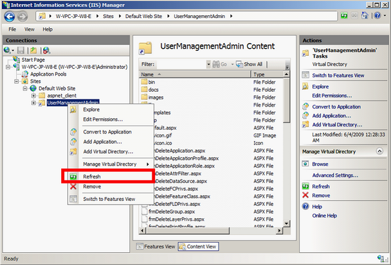Collapse the Sites tree node
391x265 pixels.
point(17,81)
